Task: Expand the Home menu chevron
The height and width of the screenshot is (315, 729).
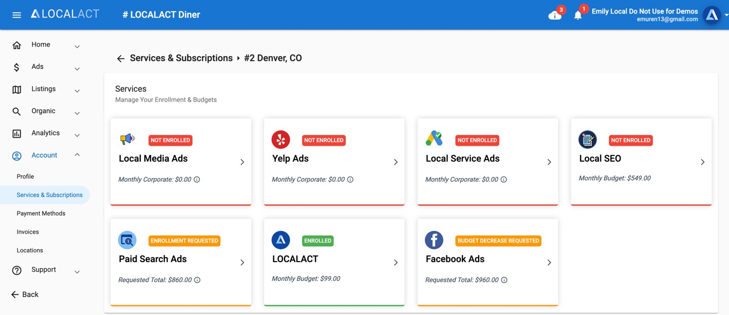Action: pyautogui.click(x=77, y=47)
